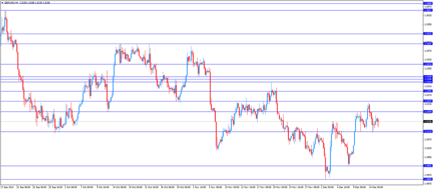Click the 1.5075 price axis tick
433x190 pixels.
(x=428, y=139)
